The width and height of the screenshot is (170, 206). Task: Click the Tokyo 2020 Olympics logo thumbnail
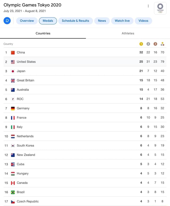[160, 8]
